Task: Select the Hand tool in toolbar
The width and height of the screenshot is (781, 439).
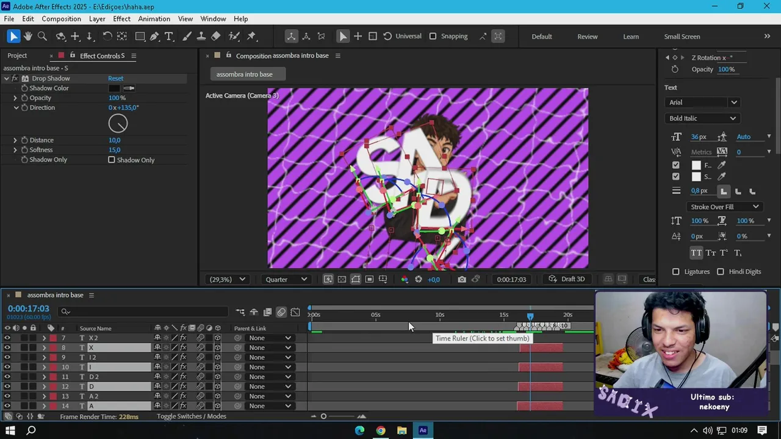Action: coord(28,36)
